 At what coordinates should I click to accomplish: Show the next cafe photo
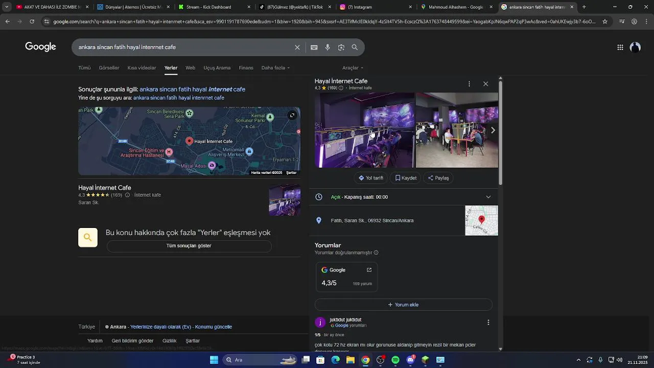tap(493, 130)
